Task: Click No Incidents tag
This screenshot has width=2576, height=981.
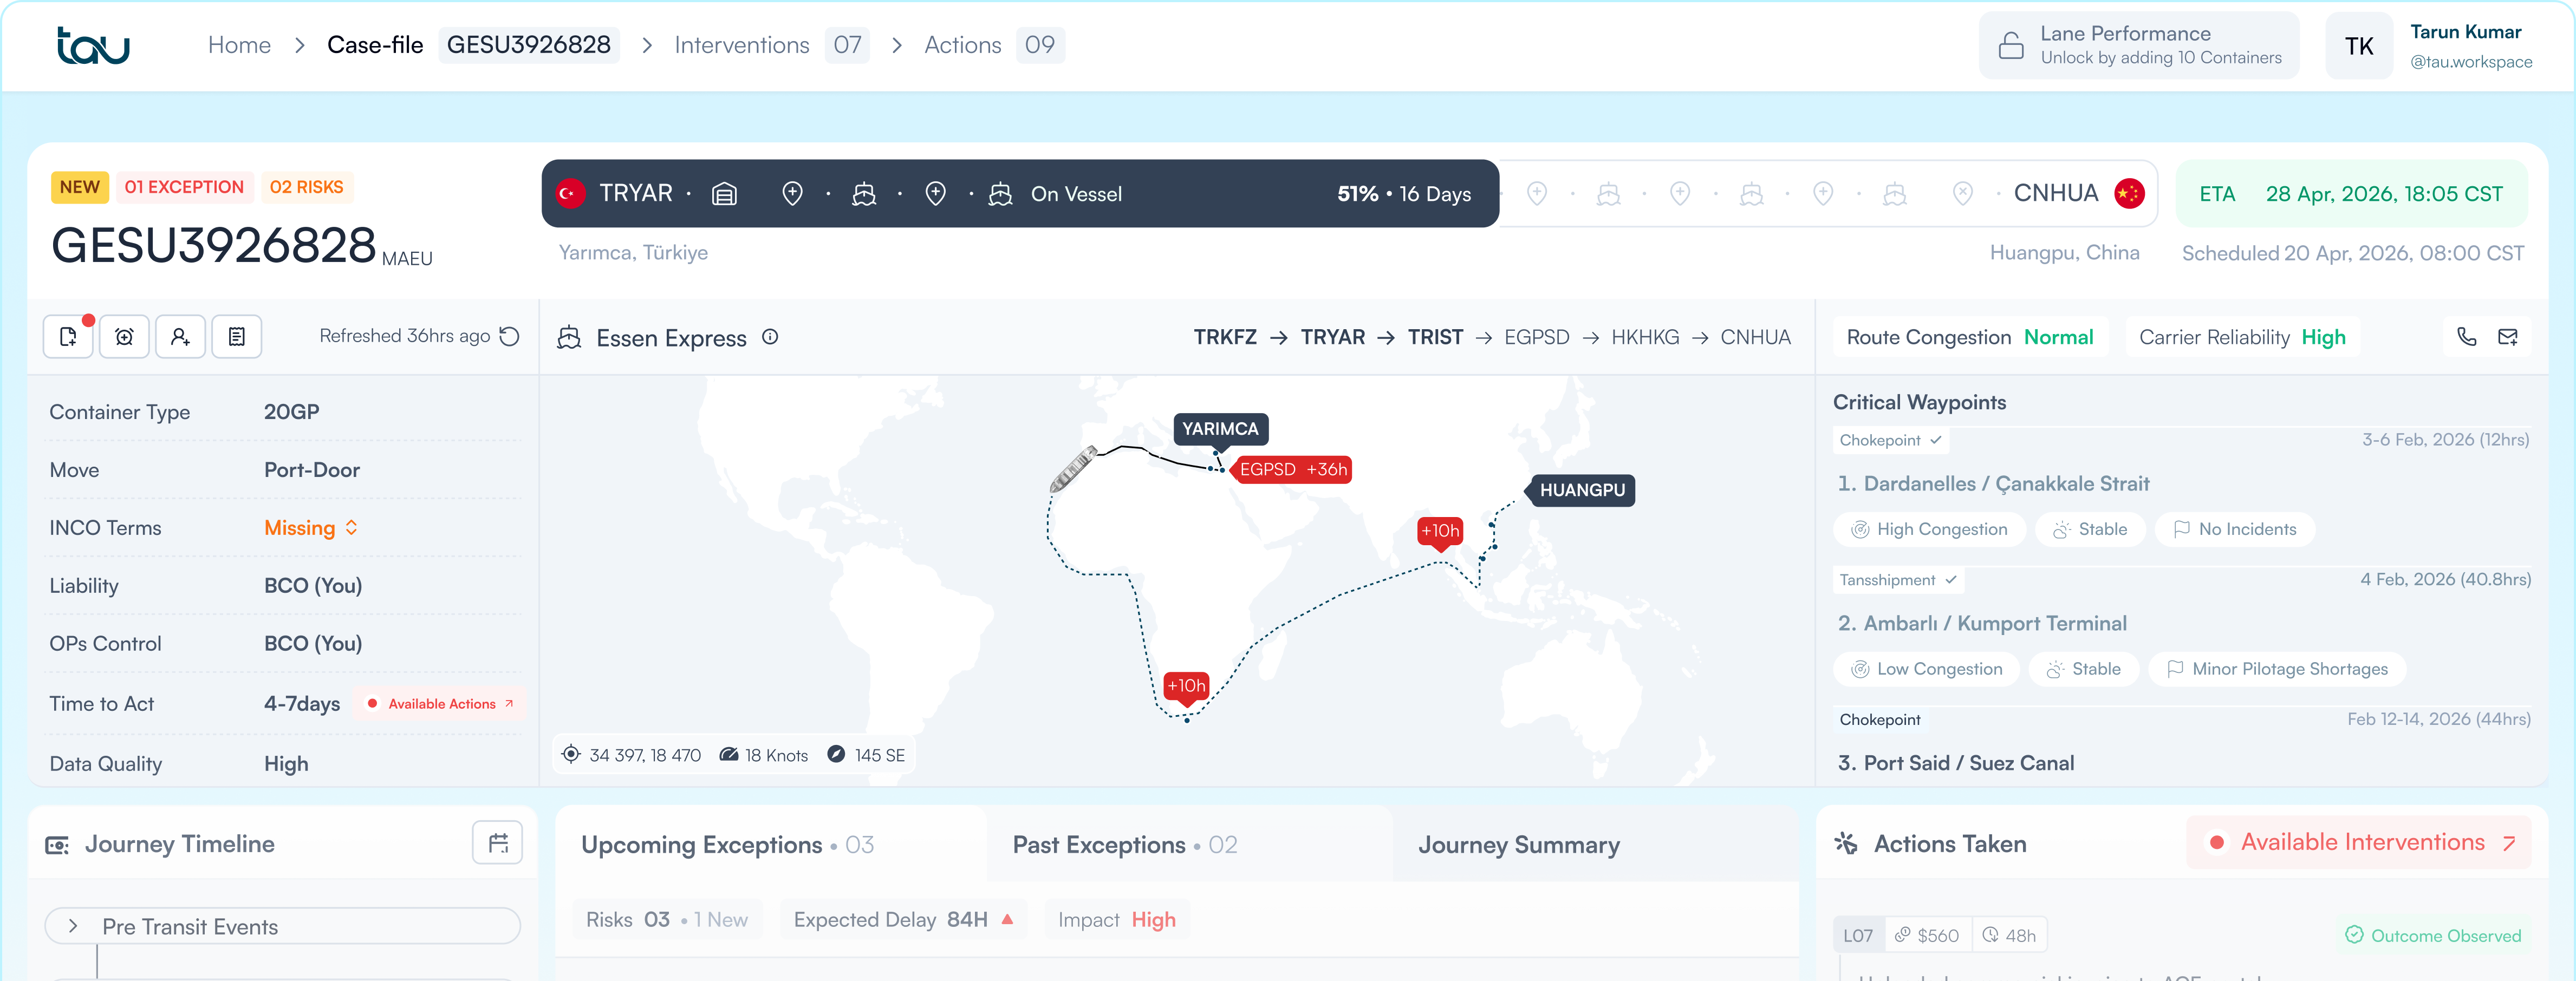Action: (2235, 529)
